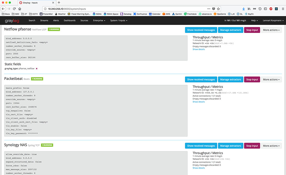
Task: Toggle the browser sidebar
Action: [x=265, y=9]
